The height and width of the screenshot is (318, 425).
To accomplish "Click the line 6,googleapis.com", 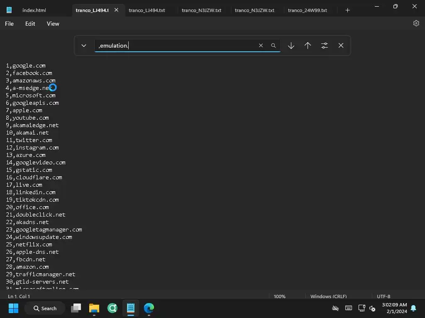I will click(x=32, y=103).
